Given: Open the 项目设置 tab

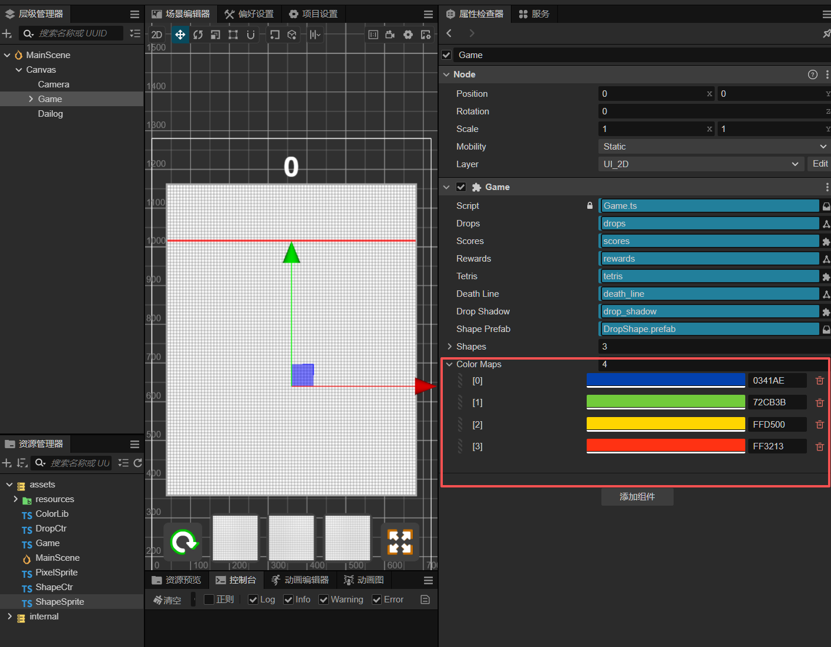Looking at the screenshot, I should pos(313,14).
